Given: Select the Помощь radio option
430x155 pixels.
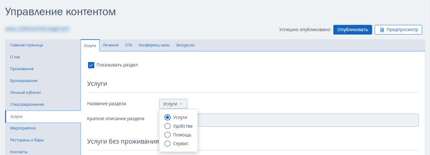Looking at the screenshot, I should click(167, 135).
